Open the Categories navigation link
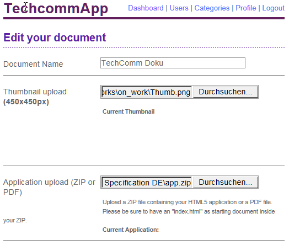The width and height of the screenshot is (289, 245). 212,8
